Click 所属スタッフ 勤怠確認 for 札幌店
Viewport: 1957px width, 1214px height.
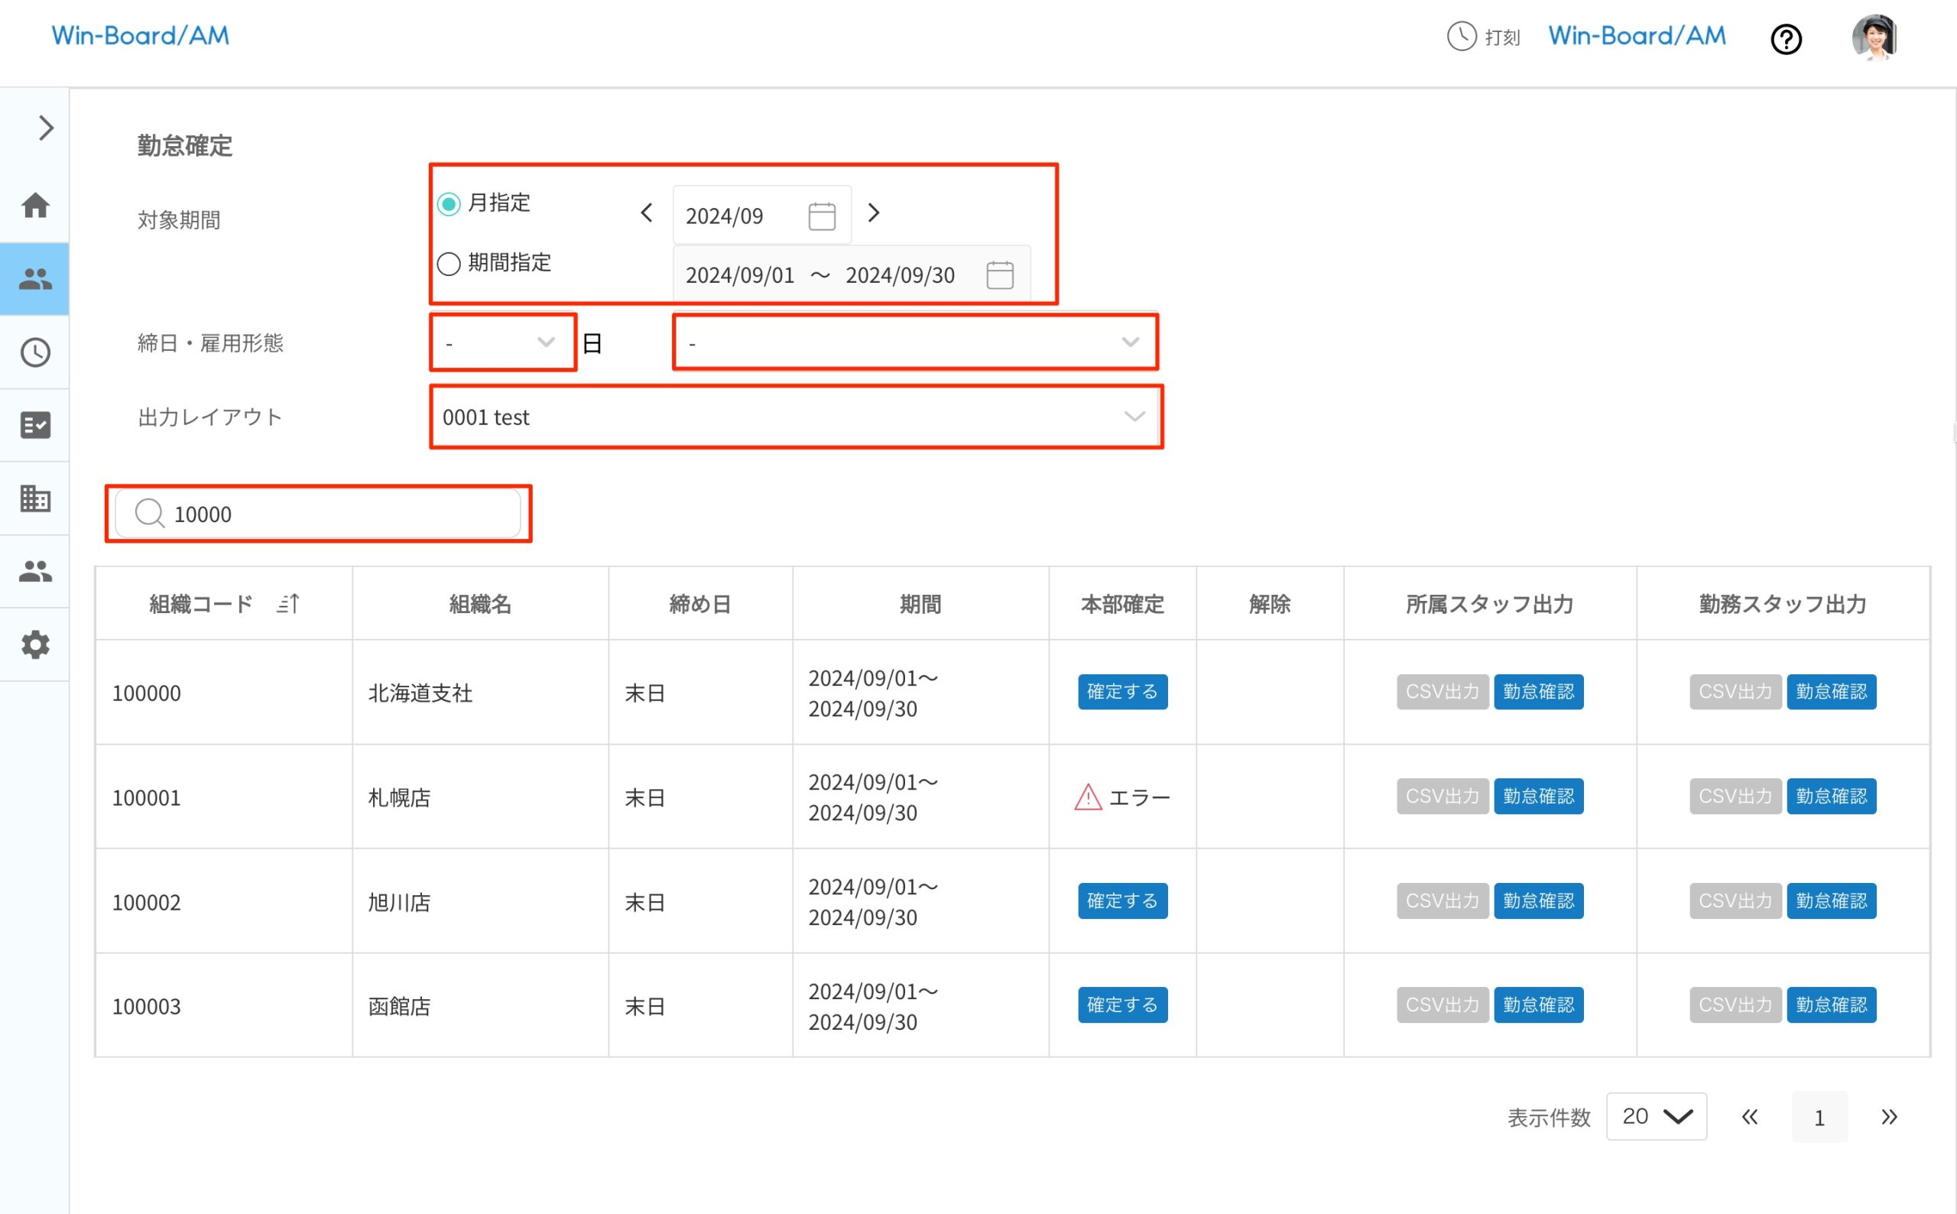pyautogui.click(x=1538, y=797)
